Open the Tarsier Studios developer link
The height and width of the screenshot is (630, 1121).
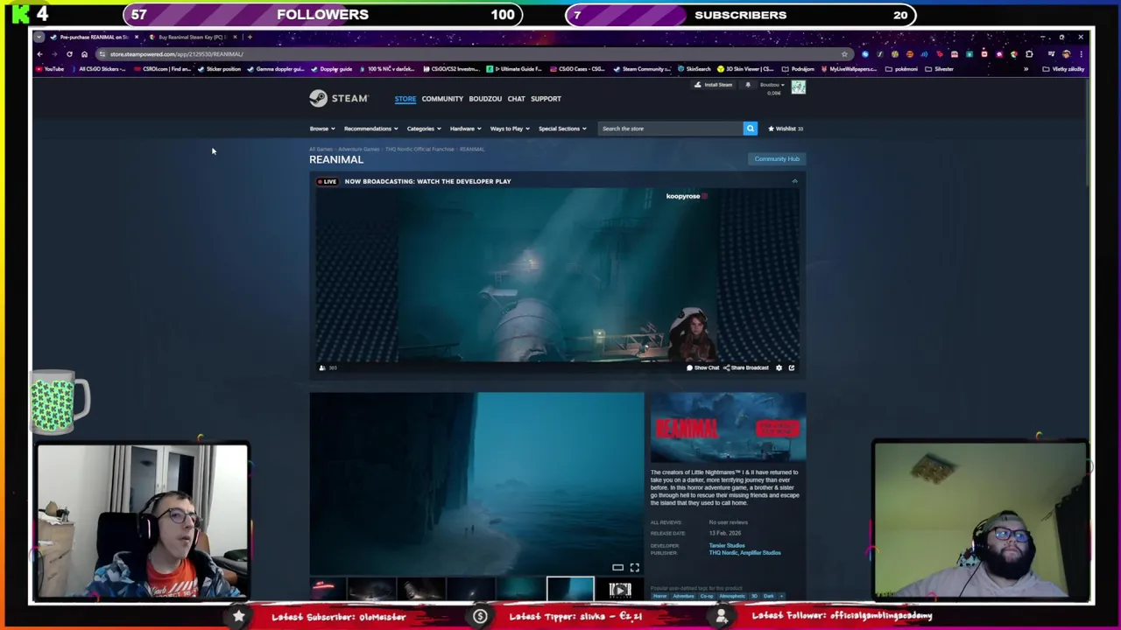(727, 546)
